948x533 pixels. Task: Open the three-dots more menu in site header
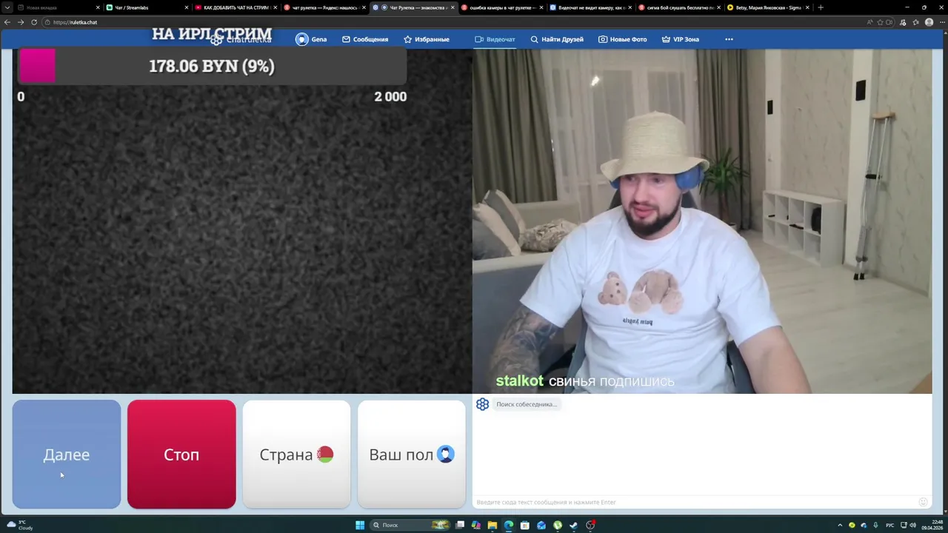click(729, 39)
